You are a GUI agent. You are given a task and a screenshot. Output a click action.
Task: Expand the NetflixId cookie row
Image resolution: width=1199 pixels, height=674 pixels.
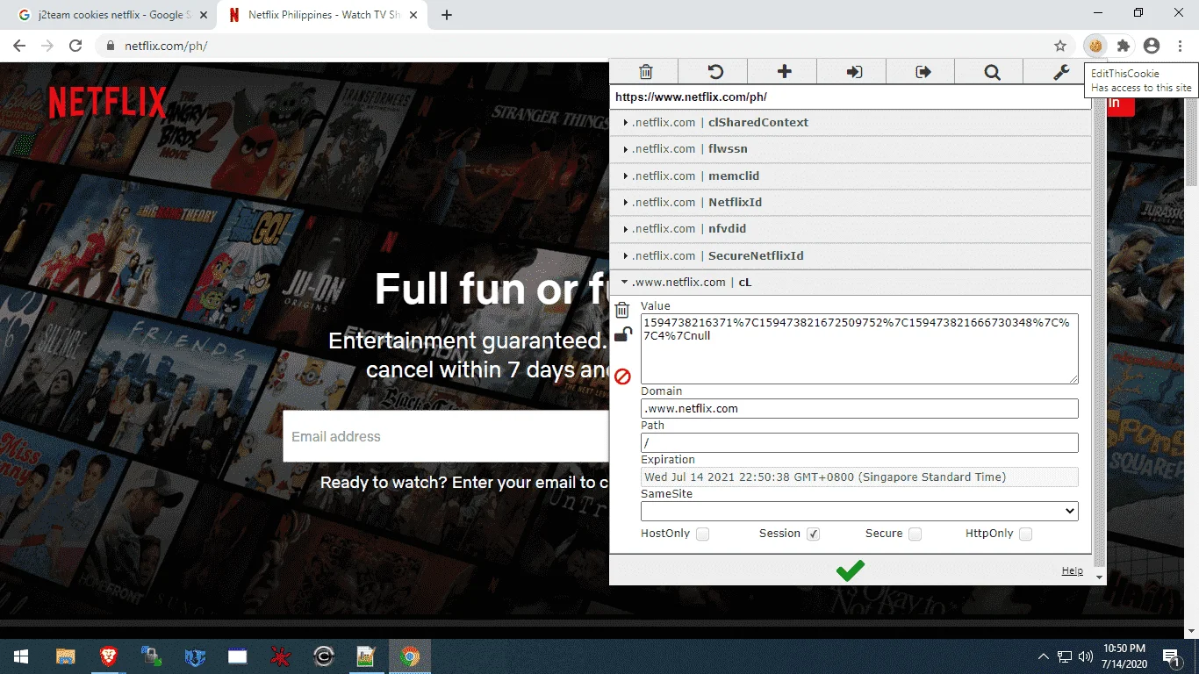pos(850,202)
